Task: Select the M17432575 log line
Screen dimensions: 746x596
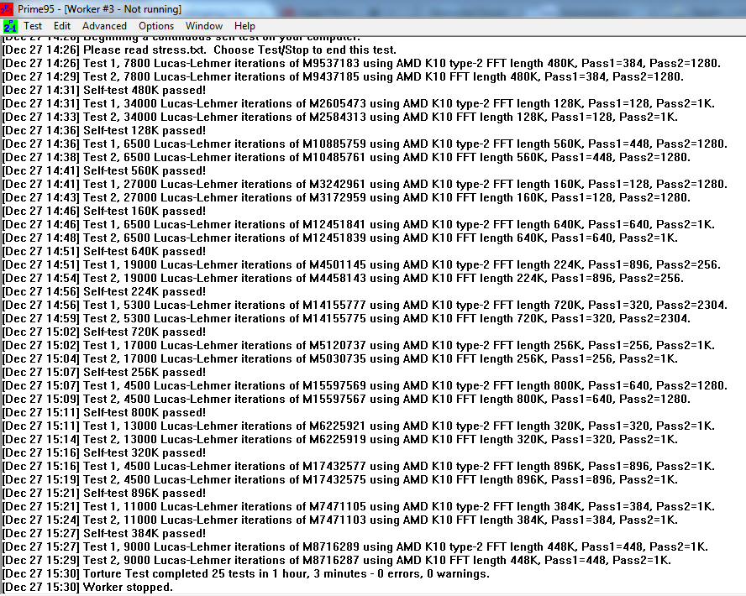Action: [340, 479]
